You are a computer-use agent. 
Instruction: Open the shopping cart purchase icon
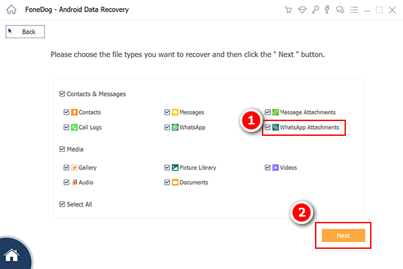click(289, 10)
